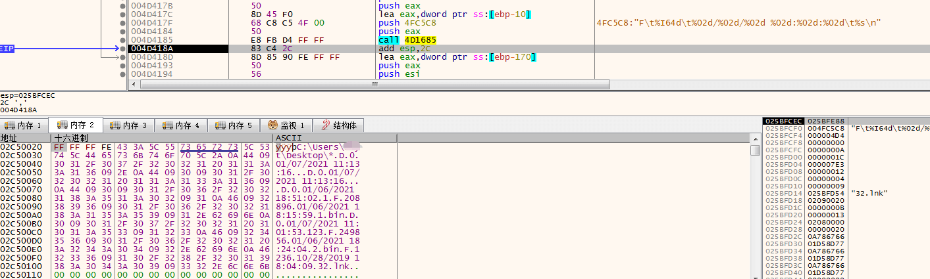This screenshot has width=930, height=279.
Task: Click the memory chip icon on 内存 1
Action: (10, 125)
